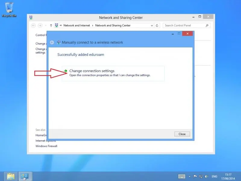Refresh the Network and Sharing Center view
The width and height of the screenshot is (241, 181).
coord(157,26)
